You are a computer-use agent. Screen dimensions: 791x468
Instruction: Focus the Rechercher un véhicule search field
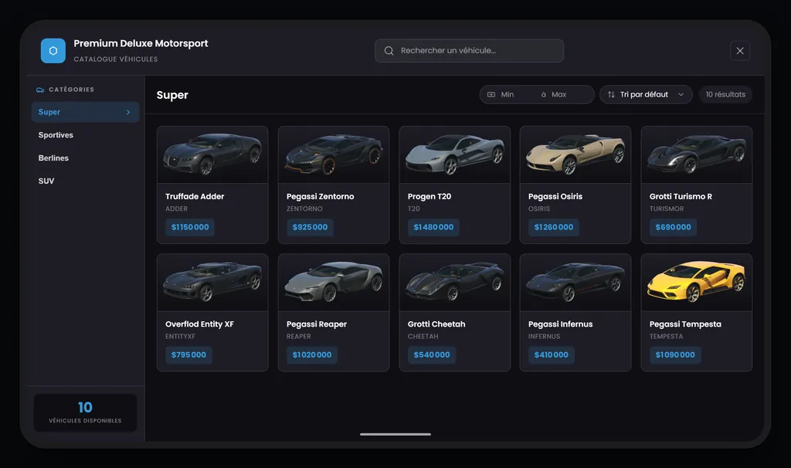(469, 51)
